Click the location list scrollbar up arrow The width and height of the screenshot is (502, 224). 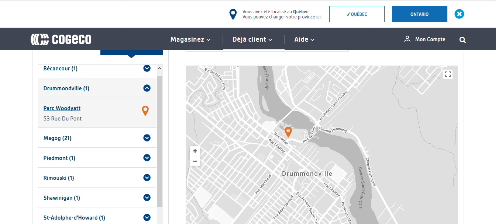(159, 69)
